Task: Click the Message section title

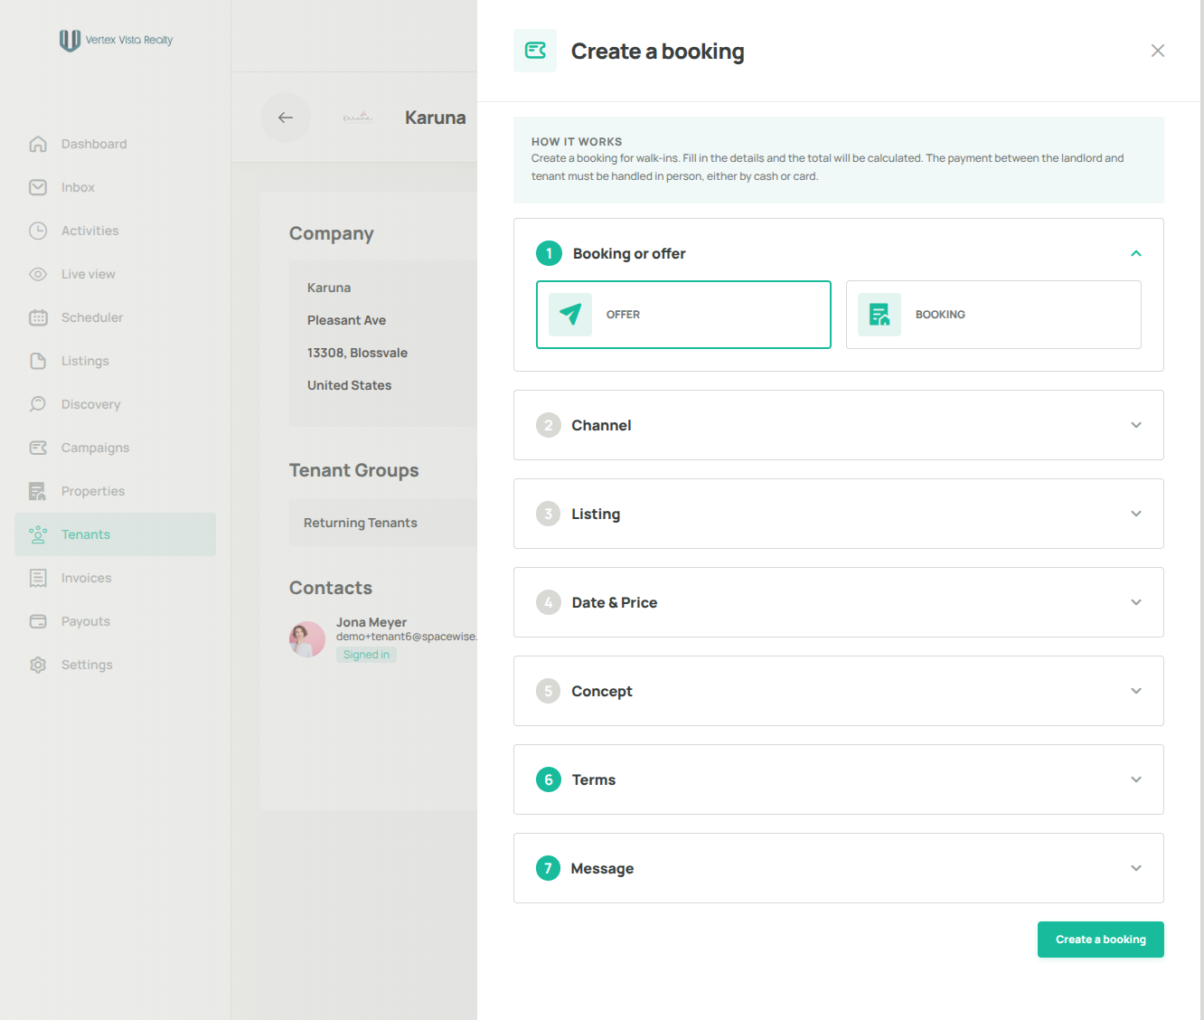Action: tap(602, 868)
